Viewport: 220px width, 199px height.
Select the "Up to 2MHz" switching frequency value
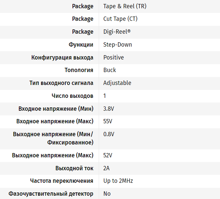pyautogui.click(x=118, y=181)
